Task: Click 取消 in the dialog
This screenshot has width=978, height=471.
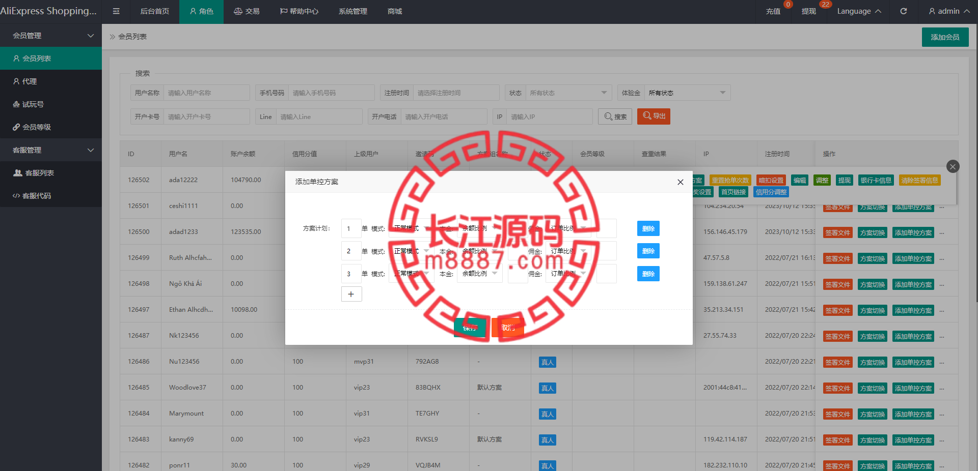Action: [x=508, y=328]
